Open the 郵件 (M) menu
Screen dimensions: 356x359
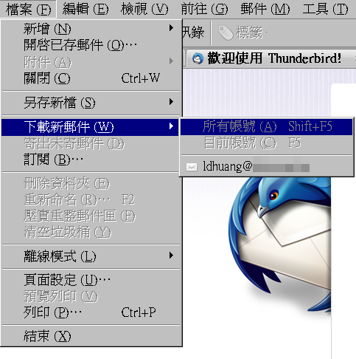click(x=265, y=10)
